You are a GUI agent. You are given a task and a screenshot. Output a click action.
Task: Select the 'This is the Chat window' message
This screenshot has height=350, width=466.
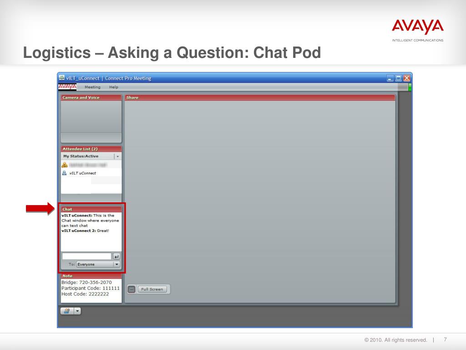(x=90, y=220)
